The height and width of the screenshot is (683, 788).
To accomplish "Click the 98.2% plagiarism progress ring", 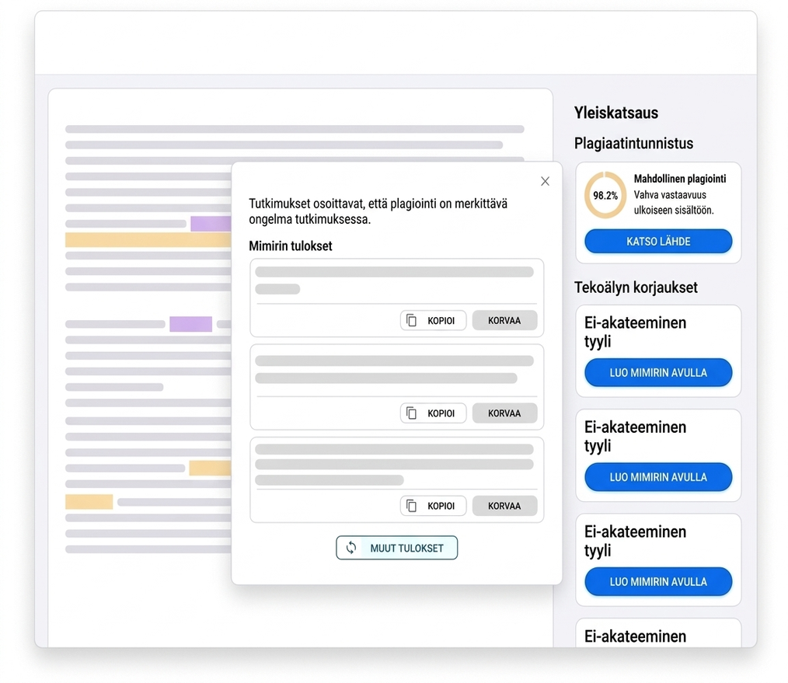I will [x=605, y=195].
